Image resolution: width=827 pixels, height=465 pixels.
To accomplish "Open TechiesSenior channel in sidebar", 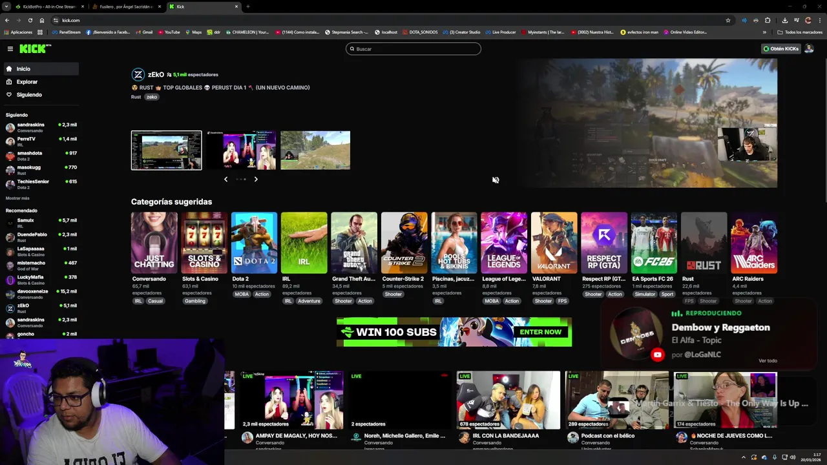I will pyautogui.click(x=41, y=184).
